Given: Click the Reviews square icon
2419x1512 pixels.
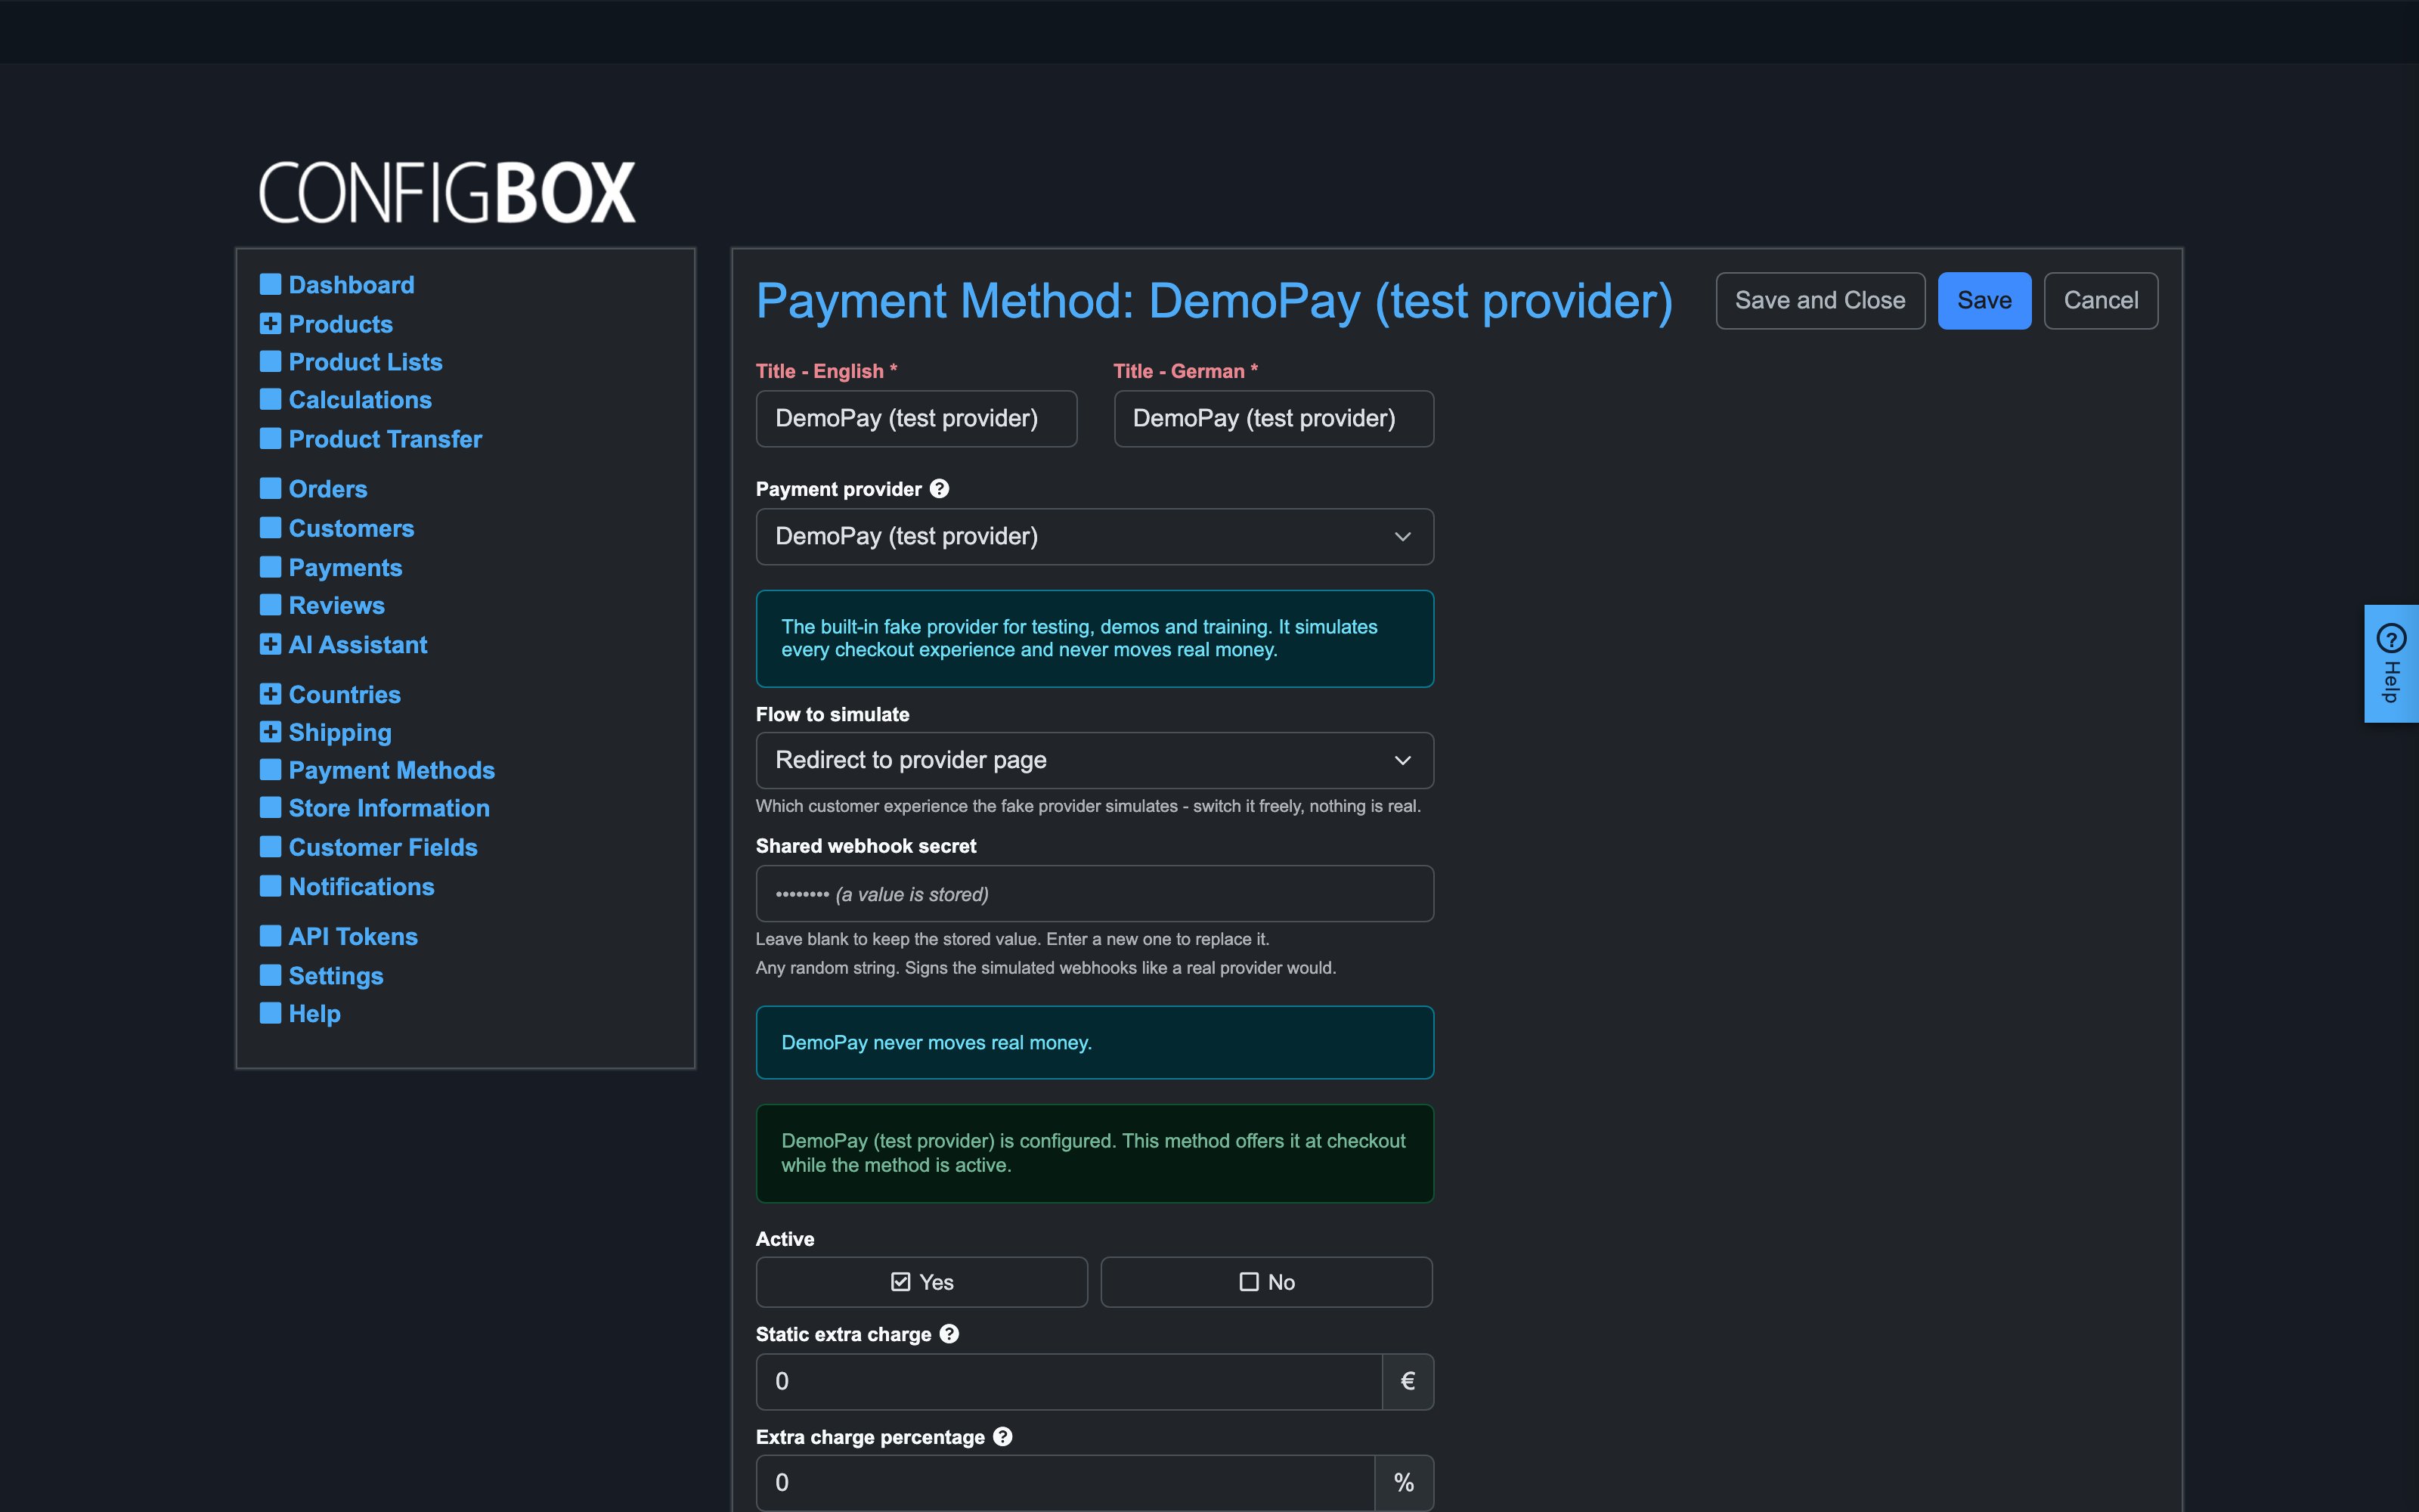Looking at the screenshot, I should tap(270, 605).
